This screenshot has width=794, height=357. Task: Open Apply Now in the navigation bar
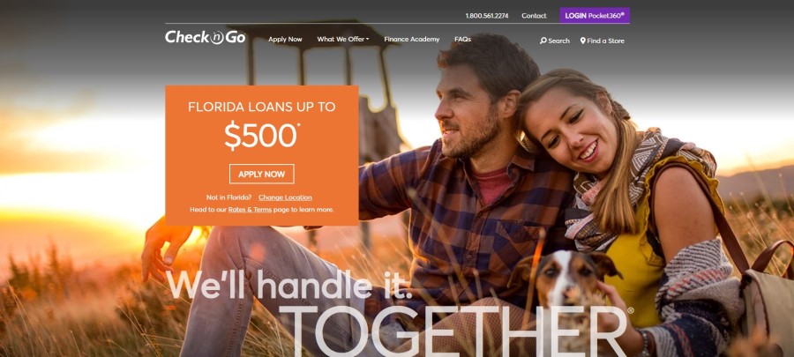[x=285, y=39]
